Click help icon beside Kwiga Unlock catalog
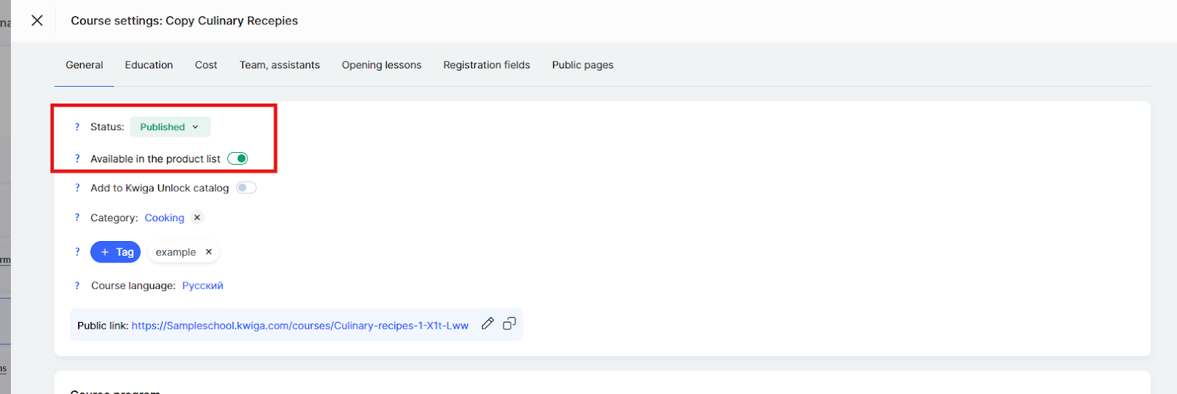This screenshot has height=394, width=1177. pos(77,188)
